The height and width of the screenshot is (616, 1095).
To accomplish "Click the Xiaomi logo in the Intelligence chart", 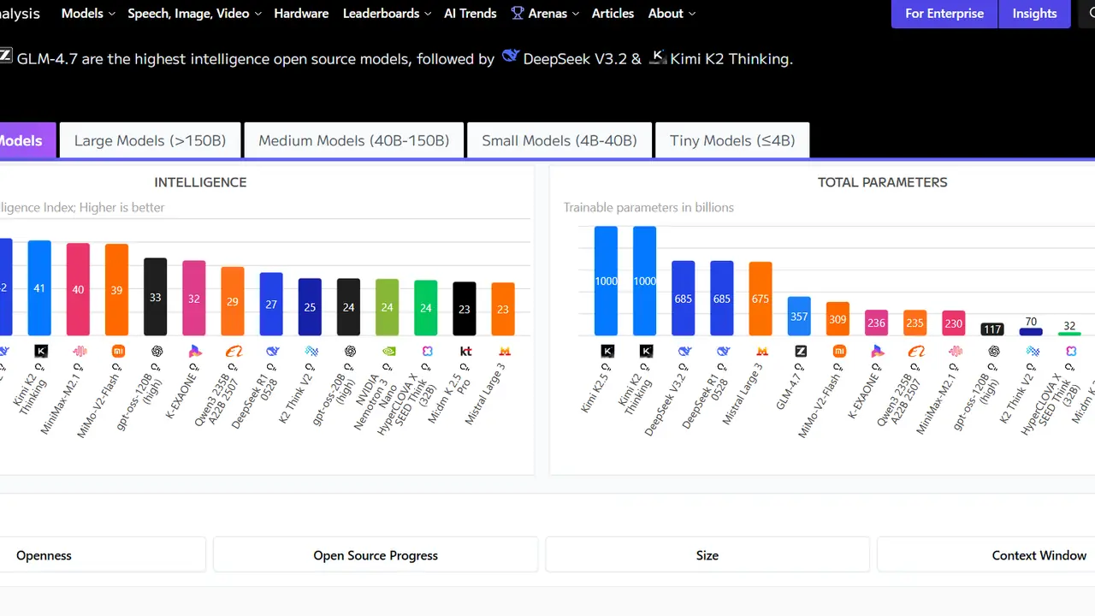I will click(118, 351).
